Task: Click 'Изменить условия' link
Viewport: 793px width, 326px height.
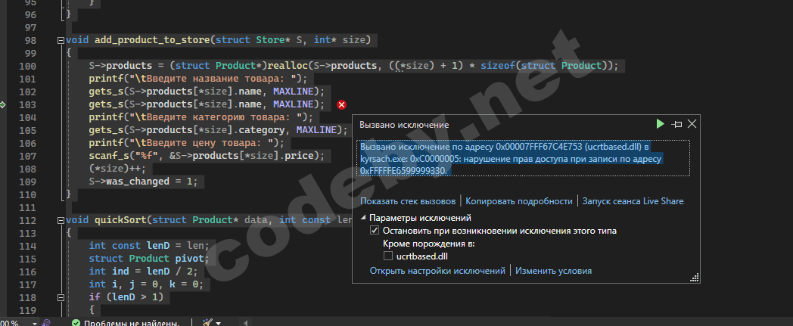Action: tap(553, 271)
